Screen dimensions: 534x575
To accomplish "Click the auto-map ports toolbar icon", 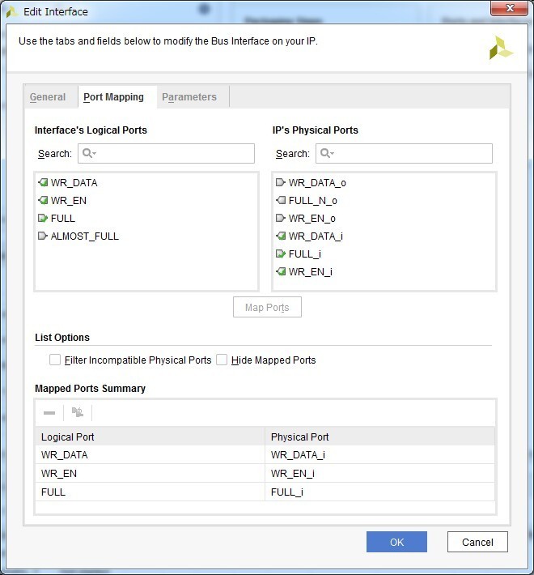I will click(x=78, y=412).
